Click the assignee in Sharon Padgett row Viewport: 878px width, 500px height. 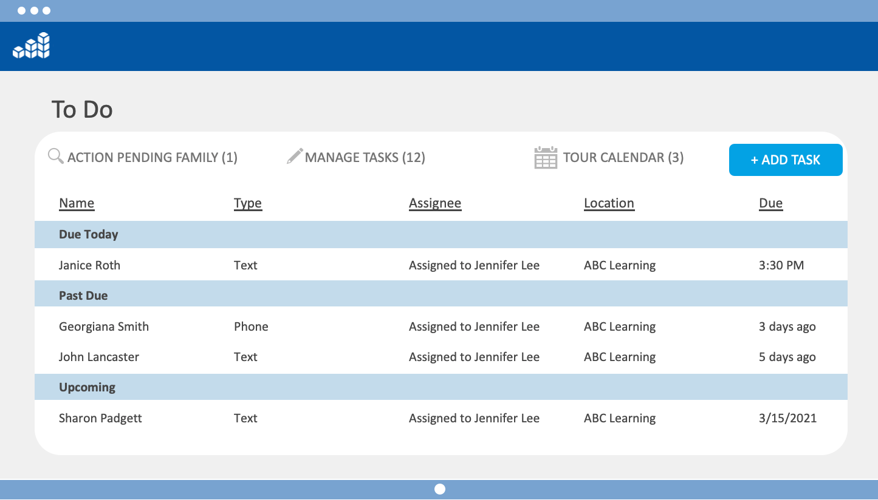(474, 418)
